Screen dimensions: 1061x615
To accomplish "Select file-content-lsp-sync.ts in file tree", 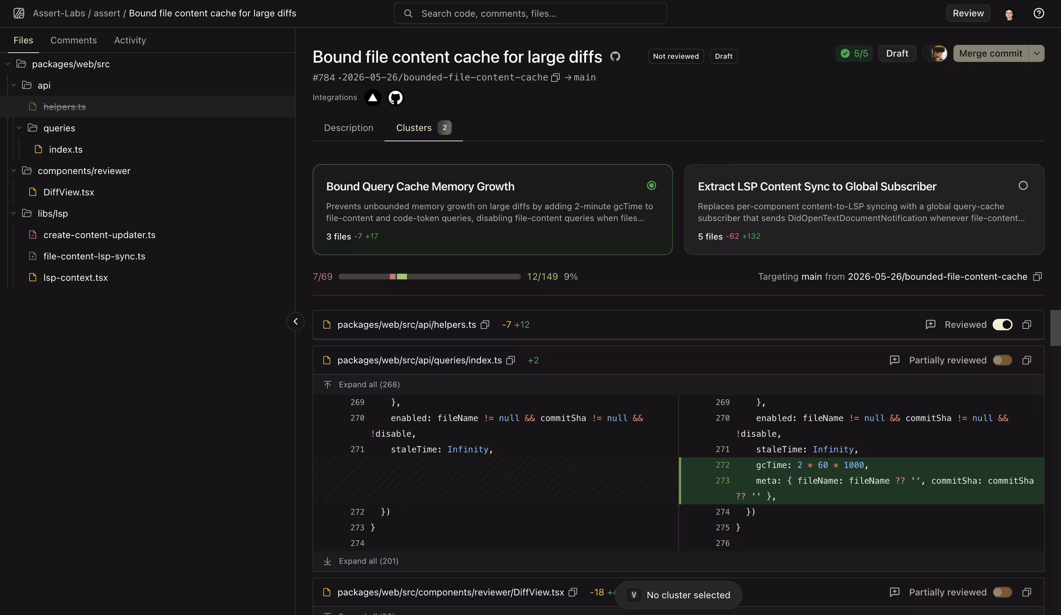I will [x=147, y=256].
